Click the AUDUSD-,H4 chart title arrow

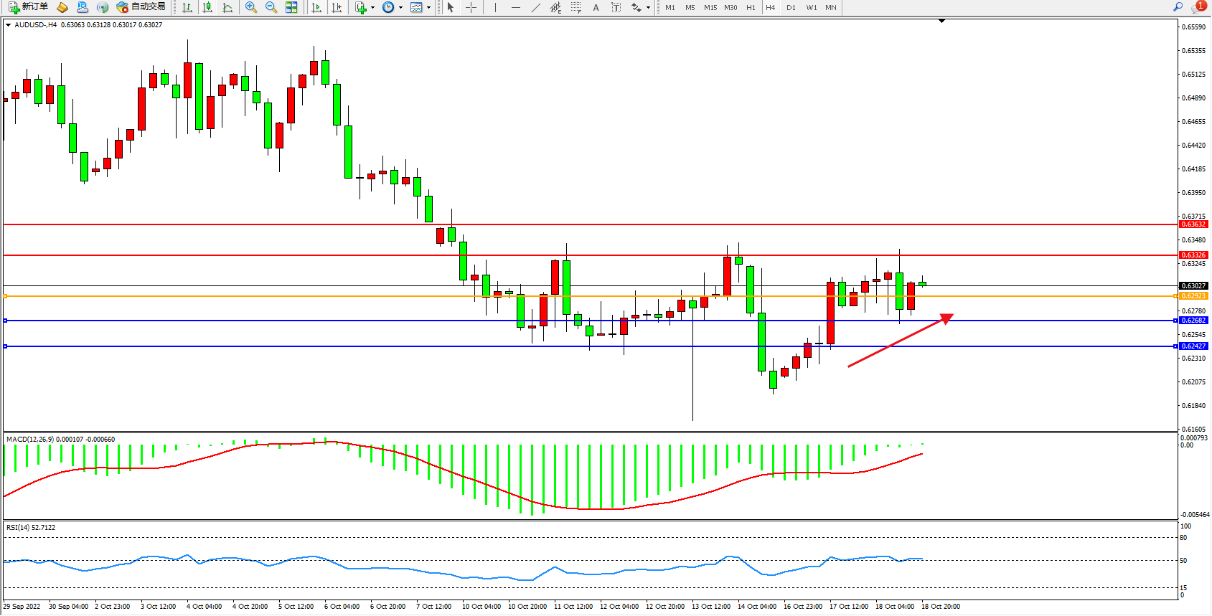click(8, 25)
